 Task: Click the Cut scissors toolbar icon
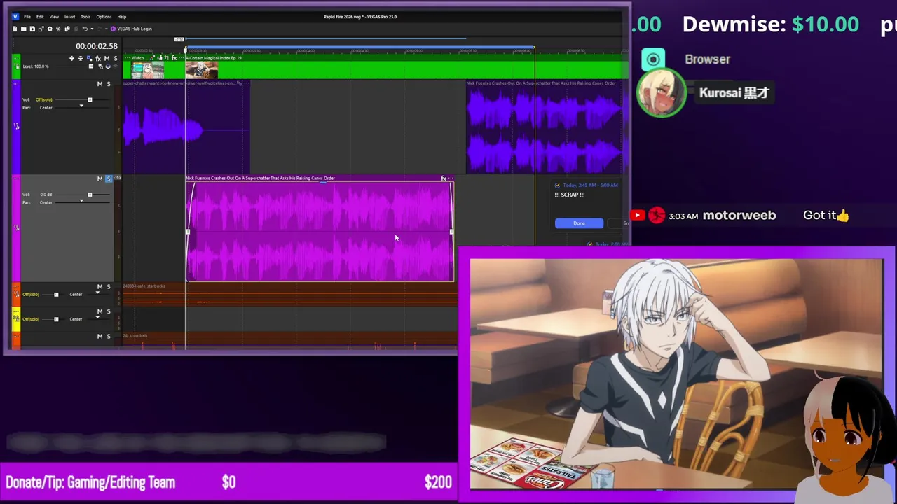click(x=58, y=29)
